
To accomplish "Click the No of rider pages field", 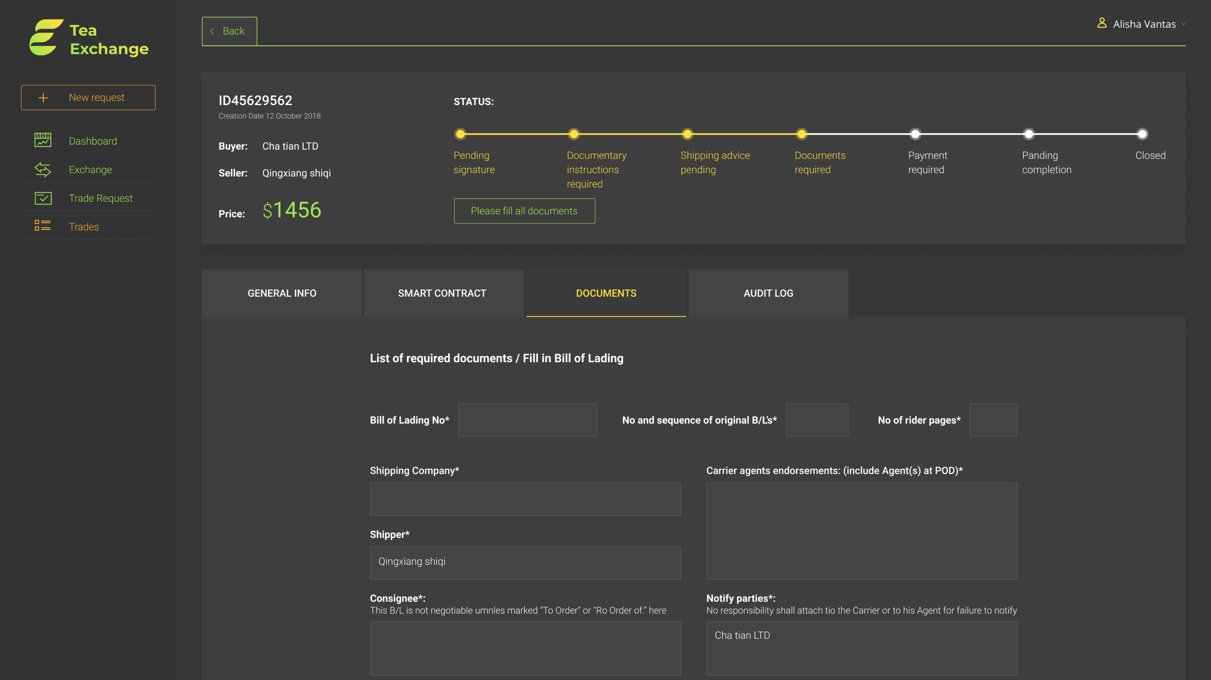I will pos(993,420).
